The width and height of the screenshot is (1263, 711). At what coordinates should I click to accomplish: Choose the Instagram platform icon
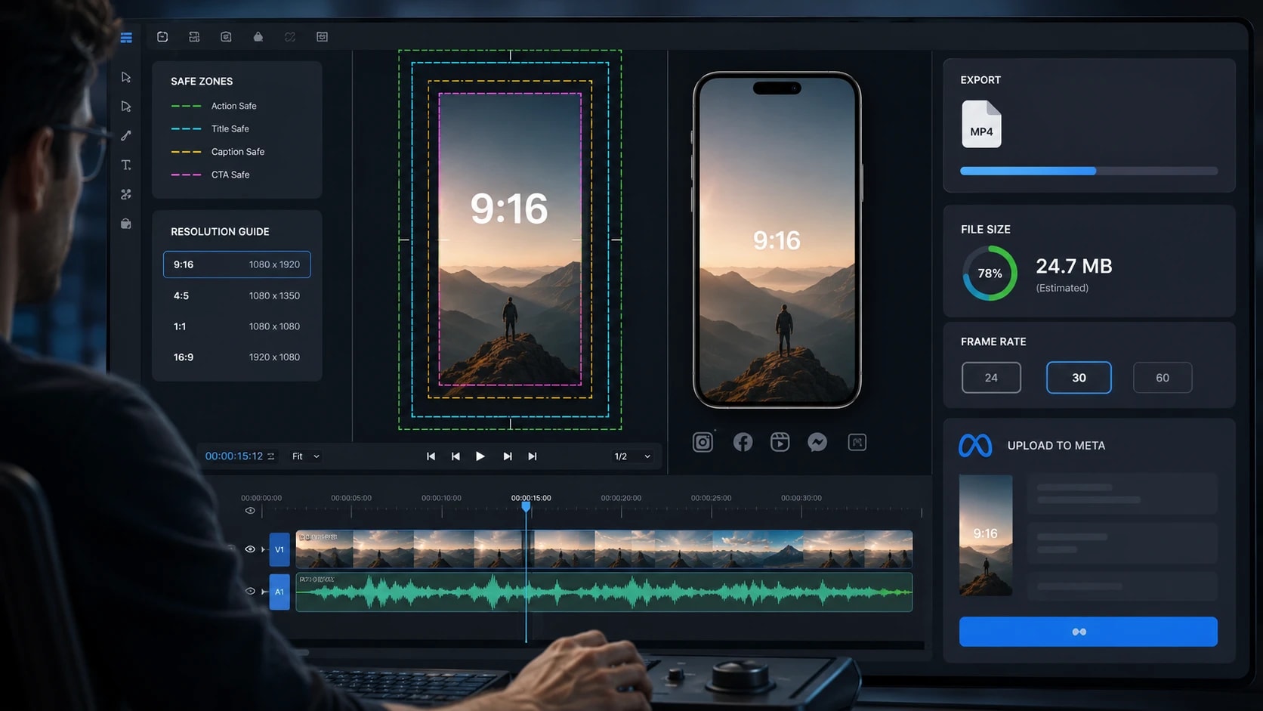pos(703,442)
